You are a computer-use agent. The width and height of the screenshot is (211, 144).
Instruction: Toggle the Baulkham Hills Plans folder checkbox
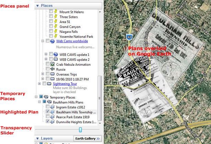point(44,101)
